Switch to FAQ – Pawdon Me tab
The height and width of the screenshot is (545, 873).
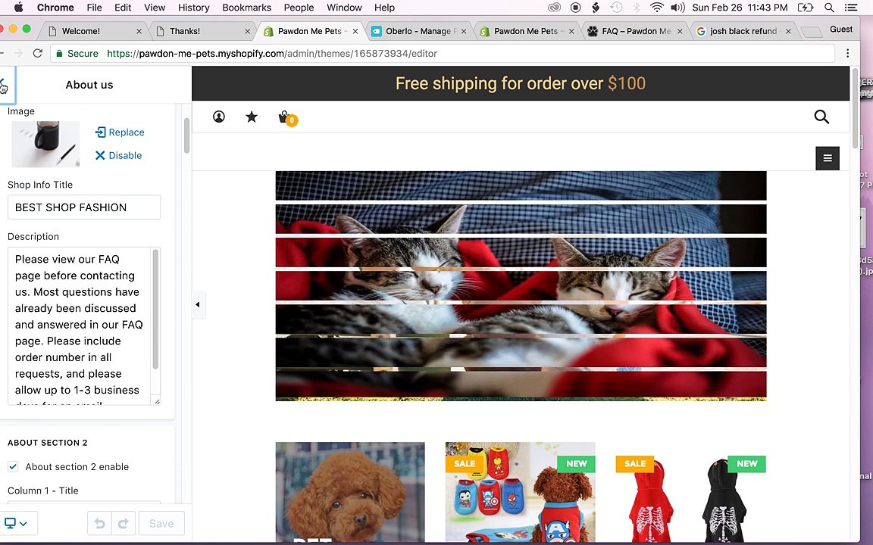tap(636, 31)
